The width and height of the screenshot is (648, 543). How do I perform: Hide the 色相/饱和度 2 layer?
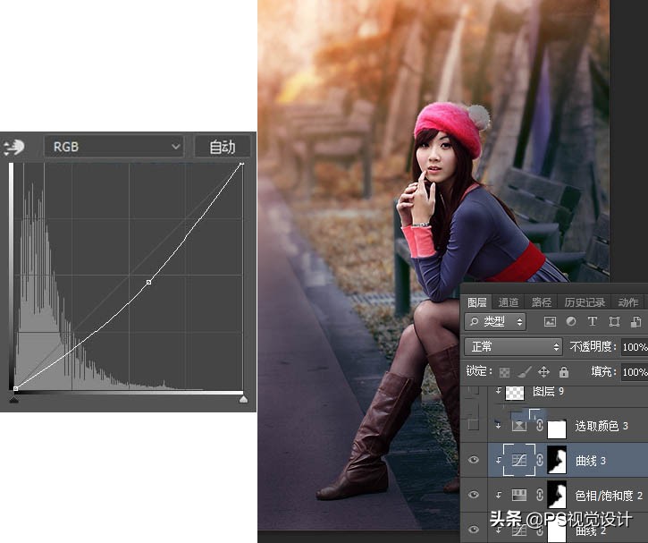[x=474, y=495]
